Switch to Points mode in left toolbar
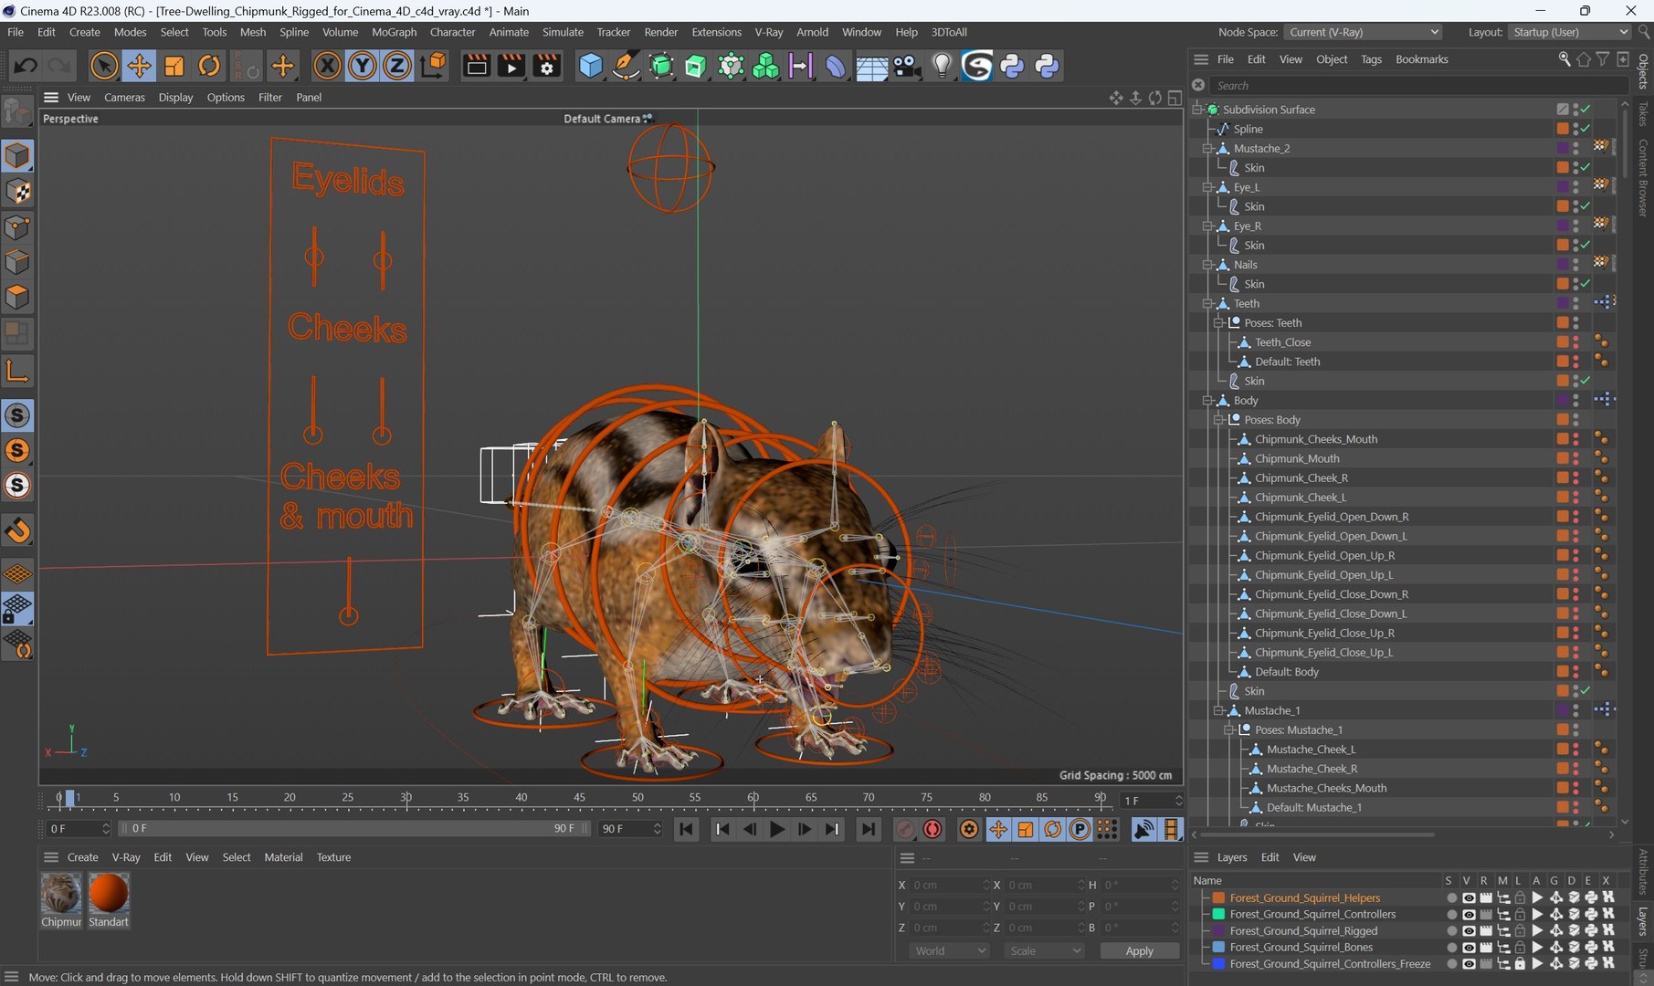The width and height of the screenshot is (1654, 986). click(x=17, y=226)
